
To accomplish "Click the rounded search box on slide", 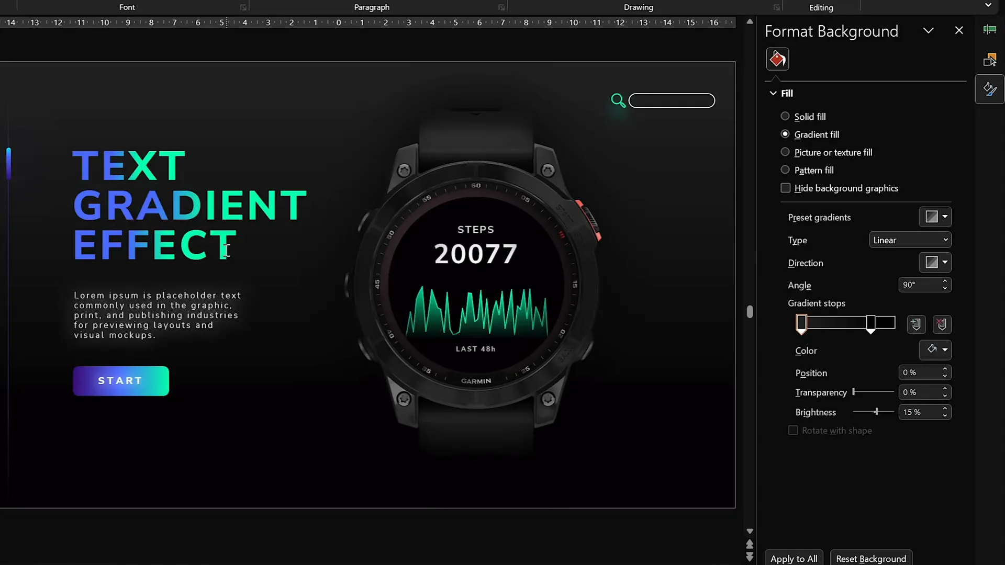I will pos(672,100).
